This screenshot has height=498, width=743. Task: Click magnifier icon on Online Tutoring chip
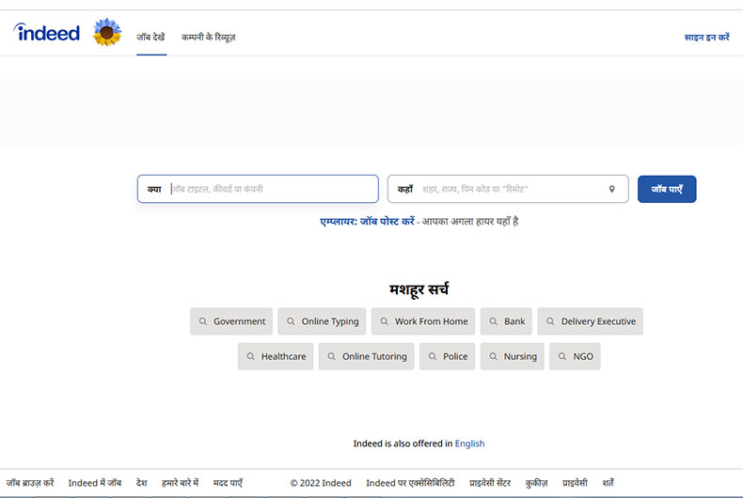click(332, 356)
